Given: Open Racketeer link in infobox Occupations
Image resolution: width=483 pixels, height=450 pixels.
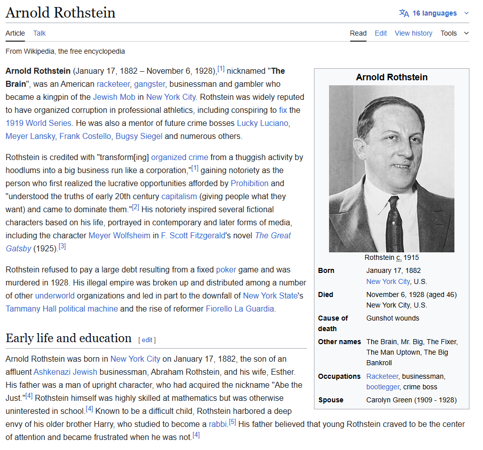Looking at the screenshot, I should [x=382, y=376].
